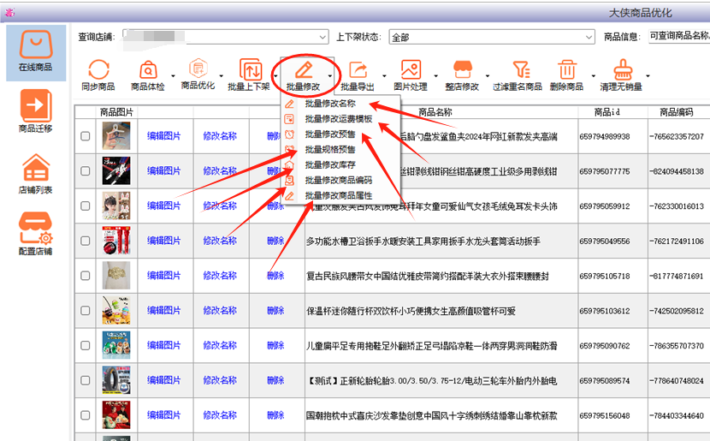Viewport: 710px width, 441px height.
Task: Click 编辑图片 link in the first row
Action: pos(163,135)
